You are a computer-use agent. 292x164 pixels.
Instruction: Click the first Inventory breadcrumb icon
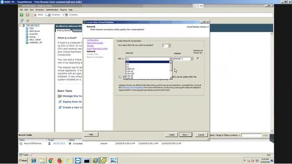click(x=49, y=15)
